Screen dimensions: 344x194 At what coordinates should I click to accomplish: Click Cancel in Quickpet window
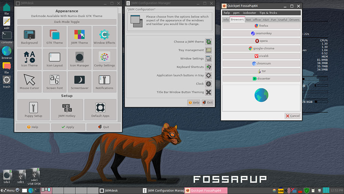pyautogui.click(x=292, y=116)
